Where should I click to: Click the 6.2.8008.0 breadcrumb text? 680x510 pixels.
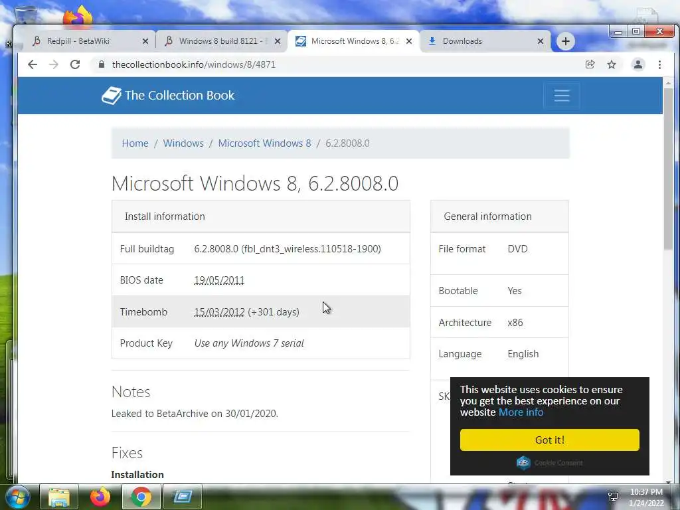[347, 143]
